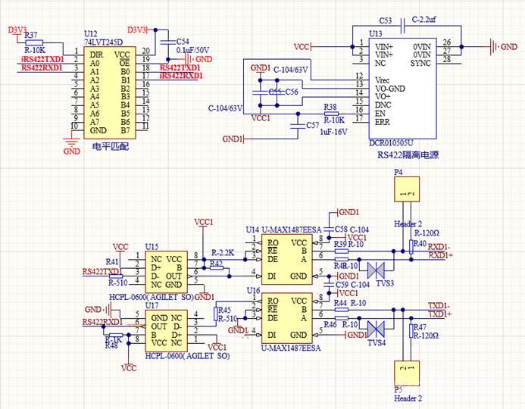
Task: Select capacitor C53 above U13
Action: (x=403, y=26)
